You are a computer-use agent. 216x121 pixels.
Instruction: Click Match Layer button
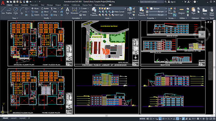(117, 15)
